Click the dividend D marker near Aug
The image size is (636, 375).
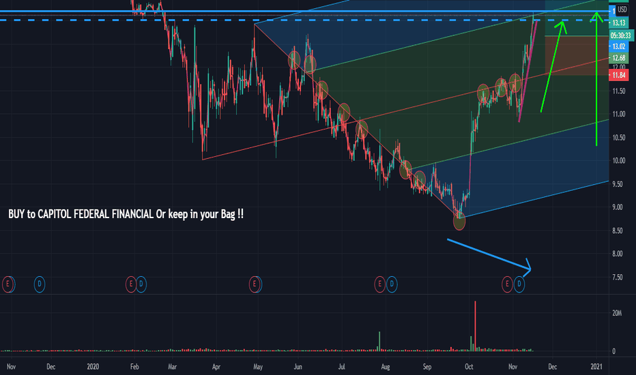(392, 284)
